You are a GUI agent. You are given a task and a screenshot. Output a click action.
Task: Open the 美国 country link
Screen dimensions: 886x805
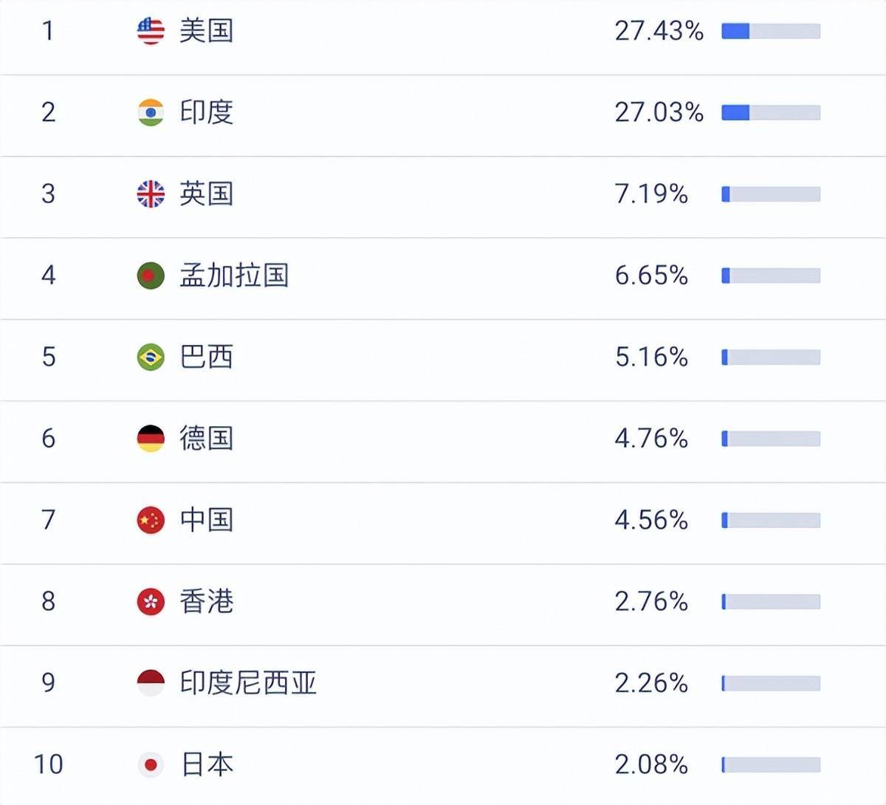pyautogui.click(x=206, y=31)
